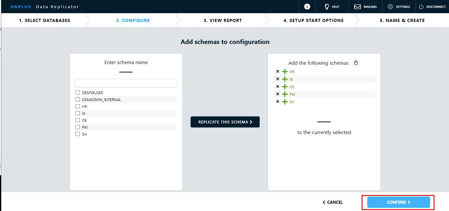This screenshot has width=449, height=211.
Task: Click the HELP label in header
Action: click(x=335, y=7)
